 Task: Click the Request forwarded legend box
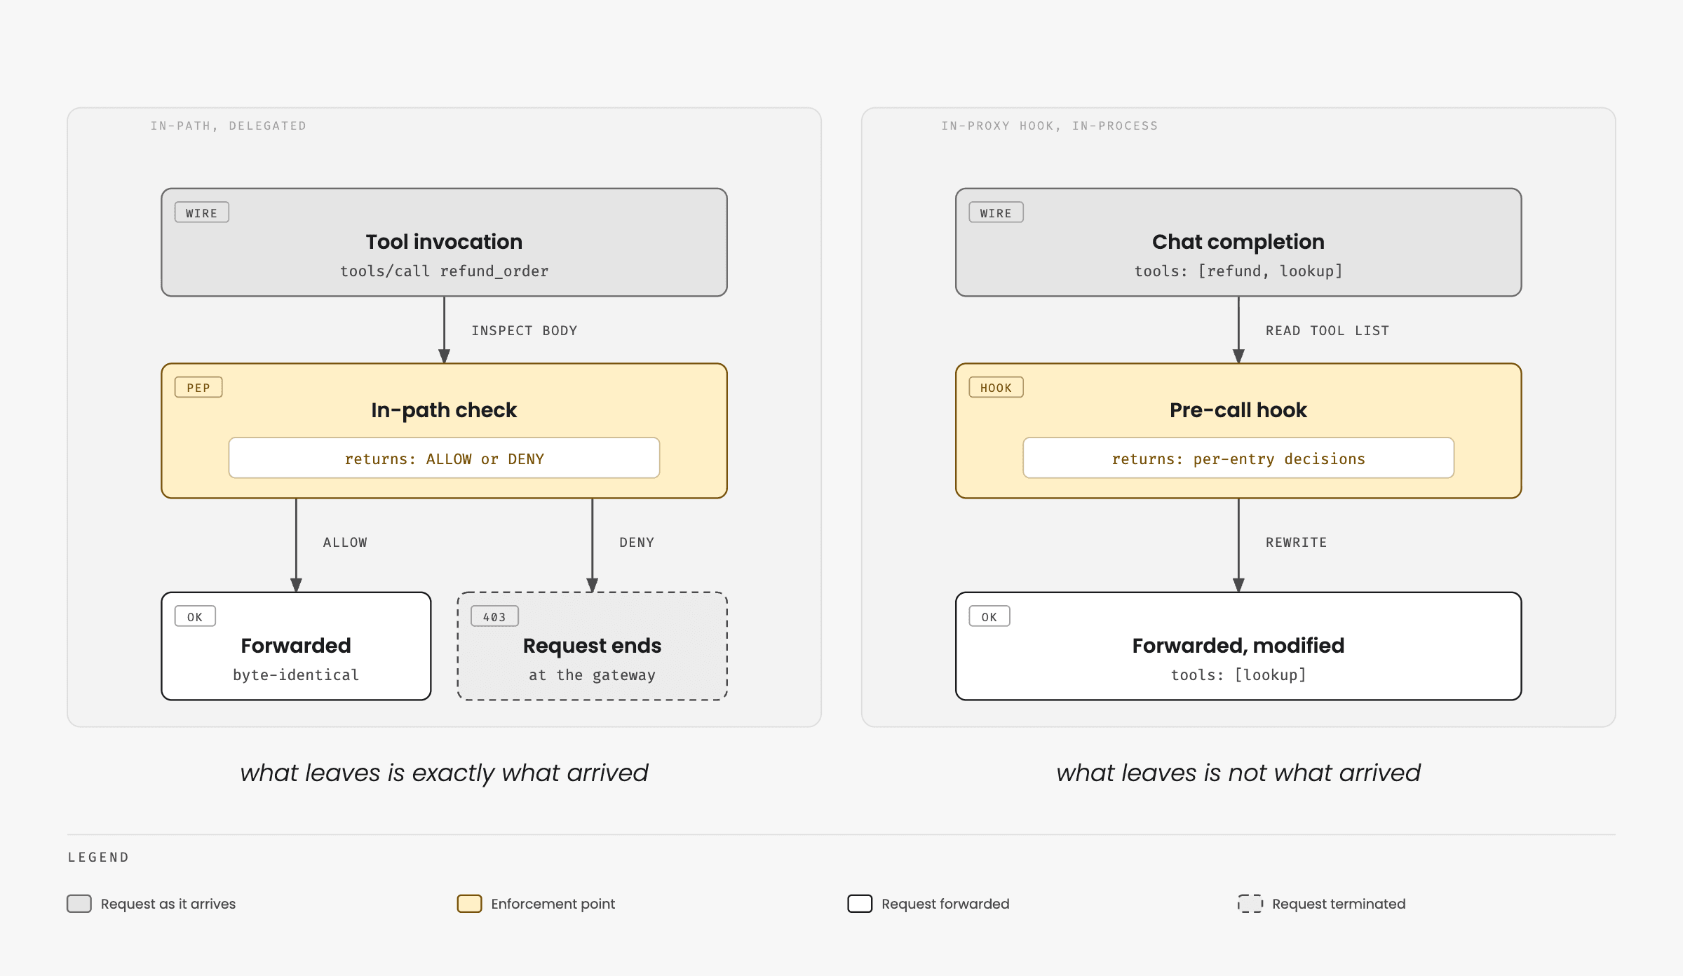tap(860, 904)
